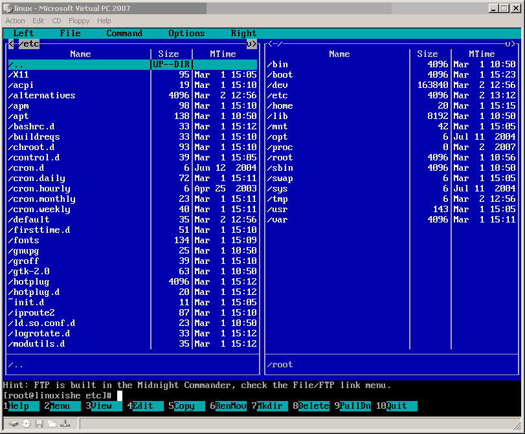525x434 pixels.
Task: Click the shell command prompt line
Action: (x=263, y=396)
